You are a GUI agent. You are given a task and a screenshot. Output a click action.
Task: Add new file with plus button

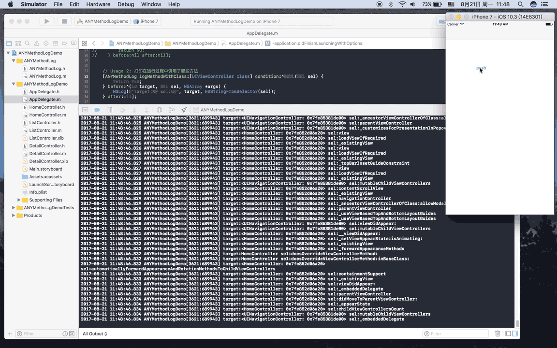coord(10,334)
